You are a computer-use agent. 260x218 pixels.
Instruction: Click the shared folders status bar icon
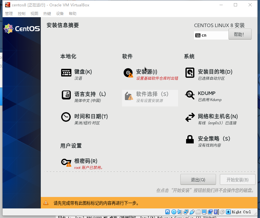click(198, 212)
